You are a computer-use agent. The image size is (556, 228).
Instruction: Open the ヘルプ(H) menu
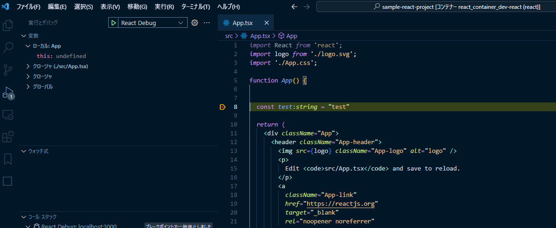(229, 7)
